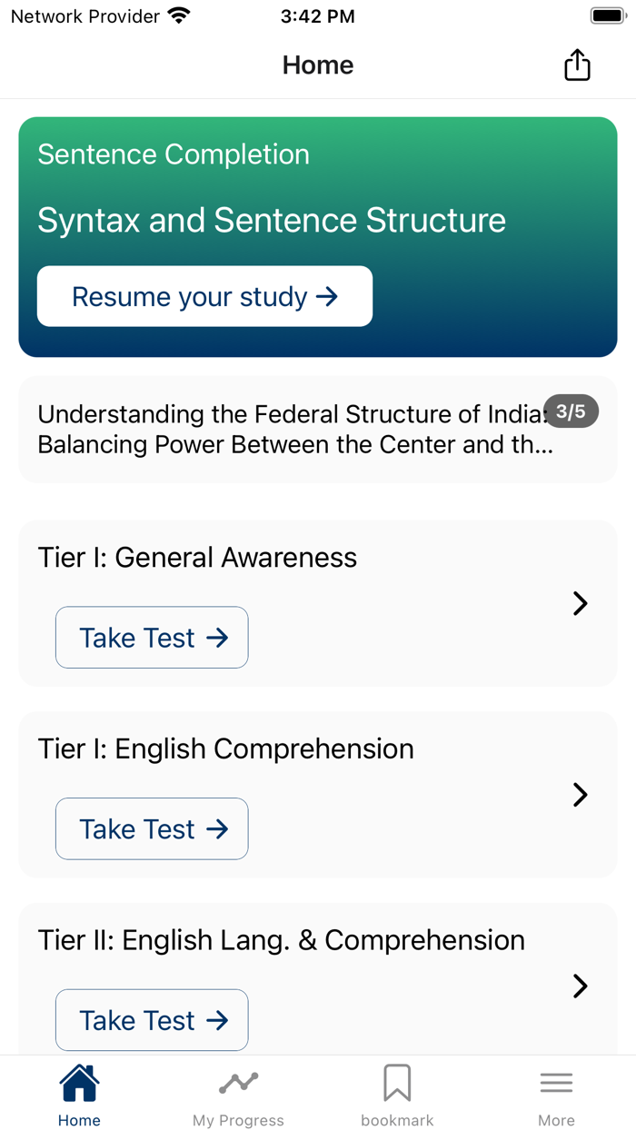636x1130 pixels.
Task: Tap the 3/5 progress badge
Action: (x=571, y=411)
